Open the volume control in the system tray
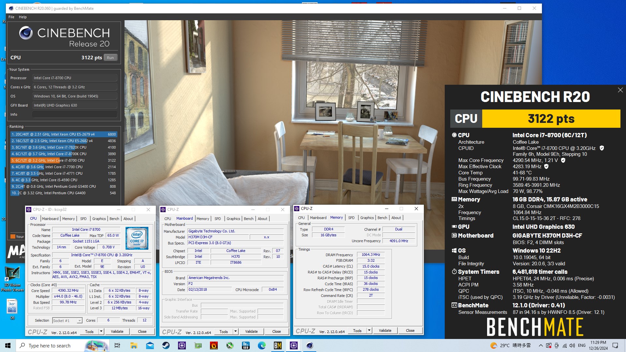Viewport: 626px width, 352px height. coord(572,345)
